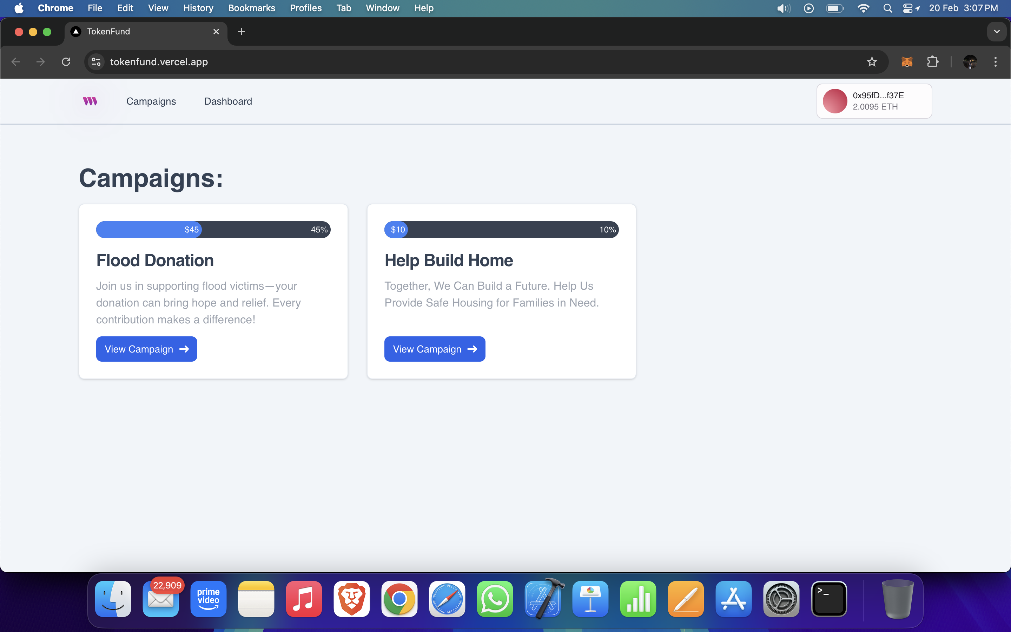The width and height of the screenshot is (1011, 632).
Task: Open Chrome three-dot menu
Action: point(996,62)
